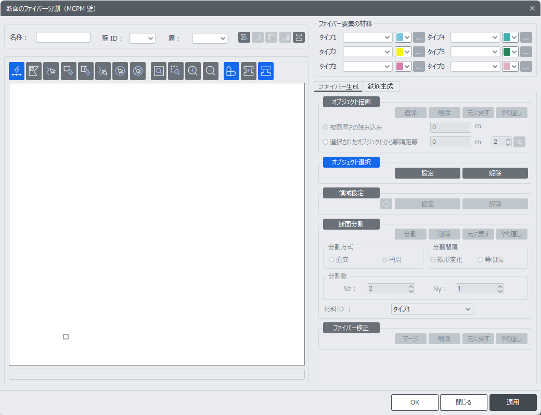
Task: Increase the Nz division count spinner
Action: pyautogui.click(x=411, y=286)
